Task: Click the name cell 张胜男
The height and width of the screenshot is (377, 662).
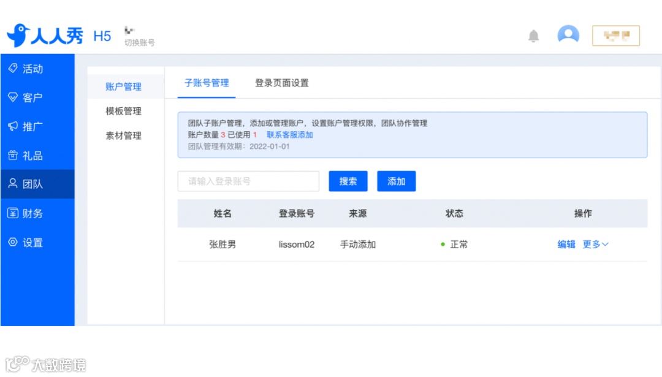Action: coord(223,245)
